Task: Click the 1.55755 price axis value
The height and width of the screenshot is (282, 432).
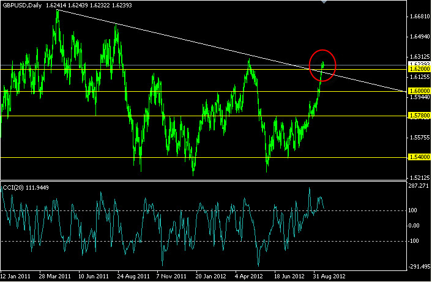Action: click(420, 138)
